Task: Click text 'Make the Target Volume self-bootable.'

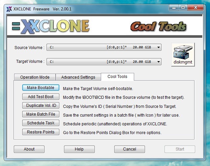Action: point(98,89)
